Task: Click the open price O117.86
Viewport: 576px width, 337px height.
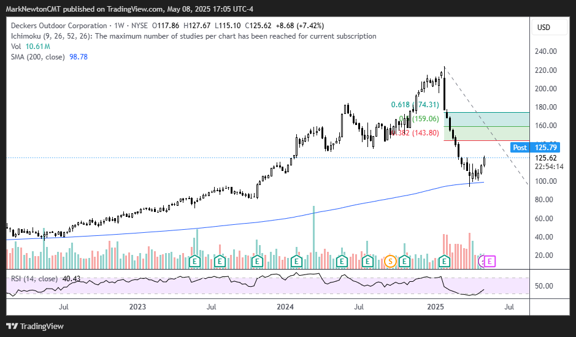Action: (165, 26)
